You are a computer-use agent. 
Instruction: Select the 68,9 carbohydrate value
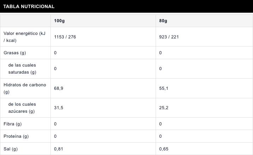pos(59,88)
